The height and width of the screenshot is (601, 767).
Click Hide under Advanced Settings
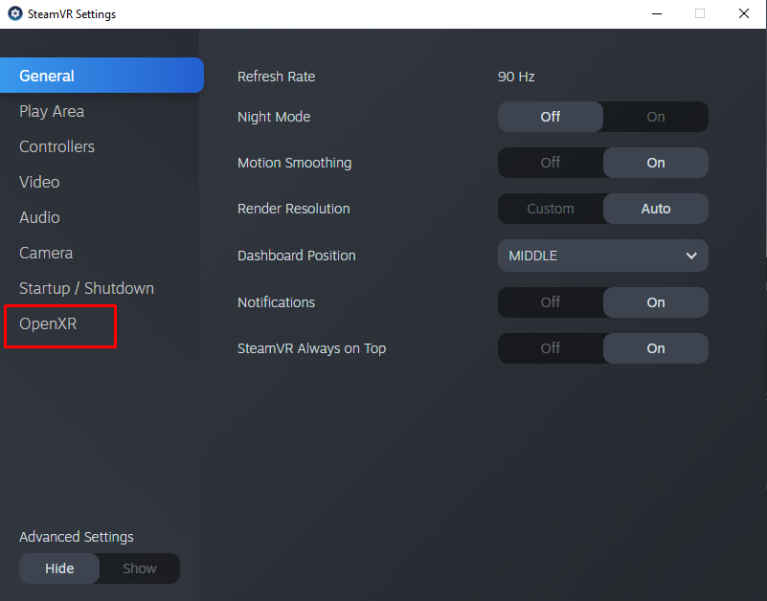[x=59, y=568]
